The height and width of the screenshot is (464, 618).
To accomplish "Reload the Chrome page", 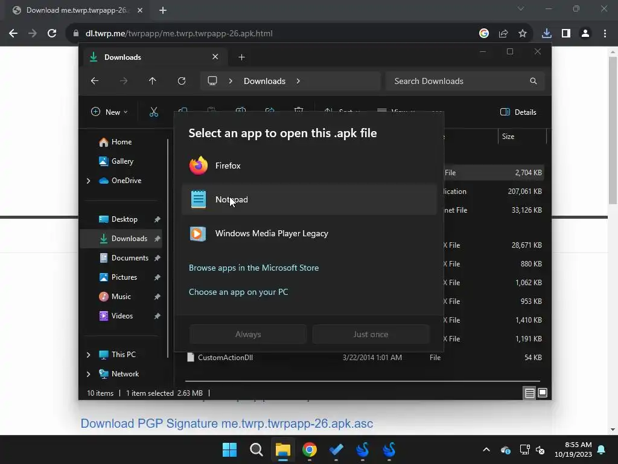I will click(x=52, y=34).
